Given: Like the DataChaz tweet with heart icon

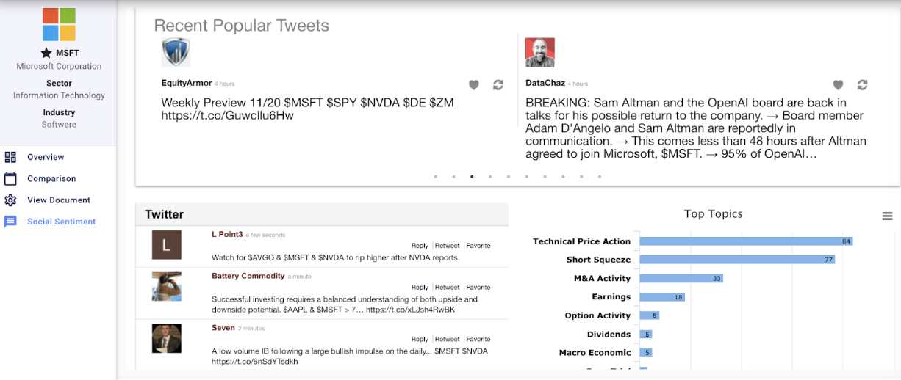Looking at the screenshot, I should tap(838, 85).
